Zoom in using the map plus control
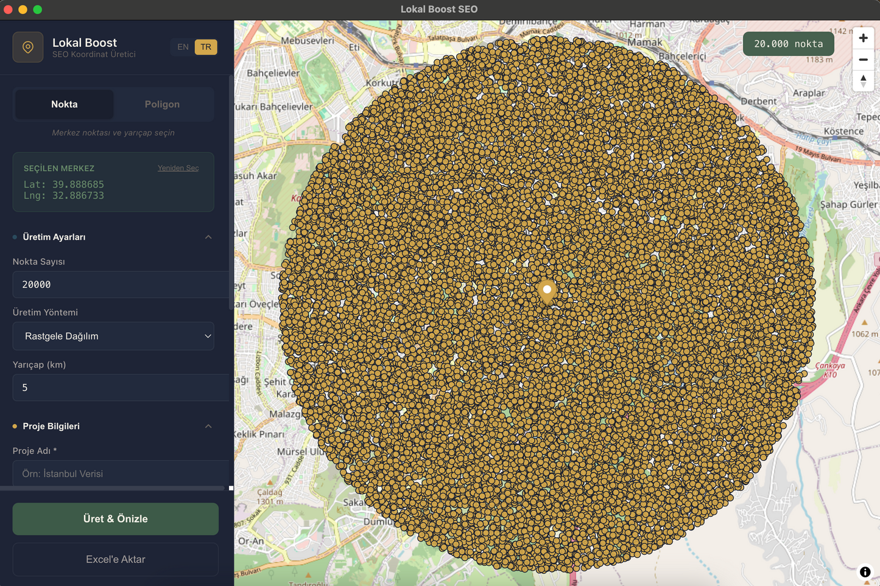 pyautogui.click(x=863, y=37)
